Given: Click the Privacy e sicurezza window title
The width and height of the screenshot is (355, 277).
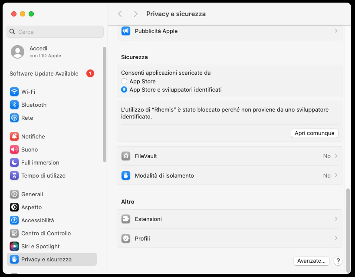Looking at the screenshot, I should pos(176,14).
